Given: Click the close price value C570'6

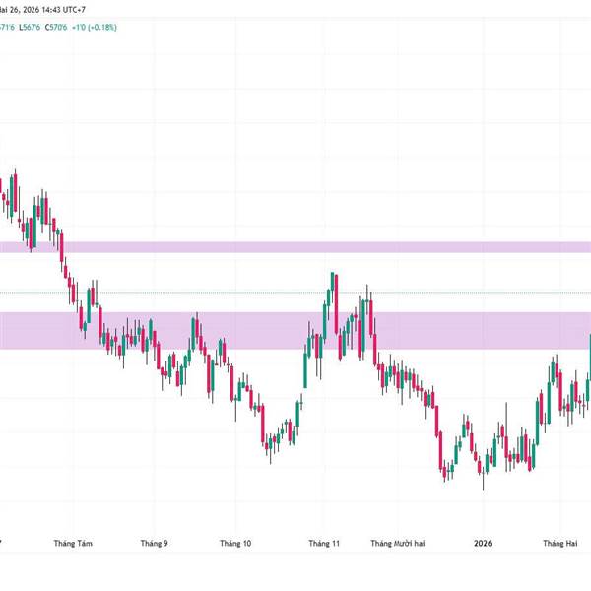Looking at the screenshot, I should pyautogui.click(x=56, y=28).
